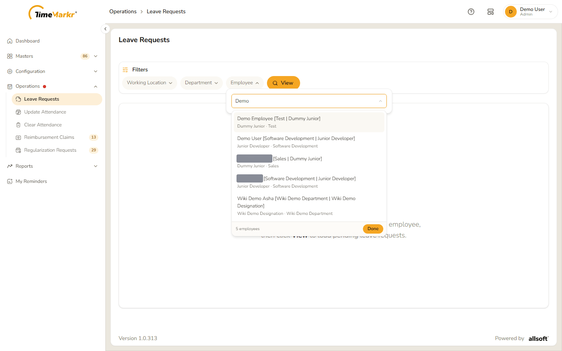Screen dimensions: 562x351
Task: Select Wiki Demo Asha employee option
Action: click(309, 206)
